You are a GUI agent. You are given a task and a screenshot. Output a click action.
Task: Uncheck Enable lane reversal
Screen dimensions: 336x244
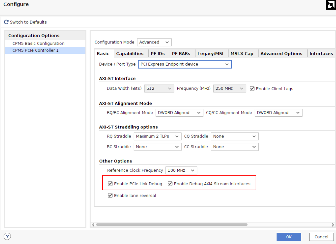[110, 195]
